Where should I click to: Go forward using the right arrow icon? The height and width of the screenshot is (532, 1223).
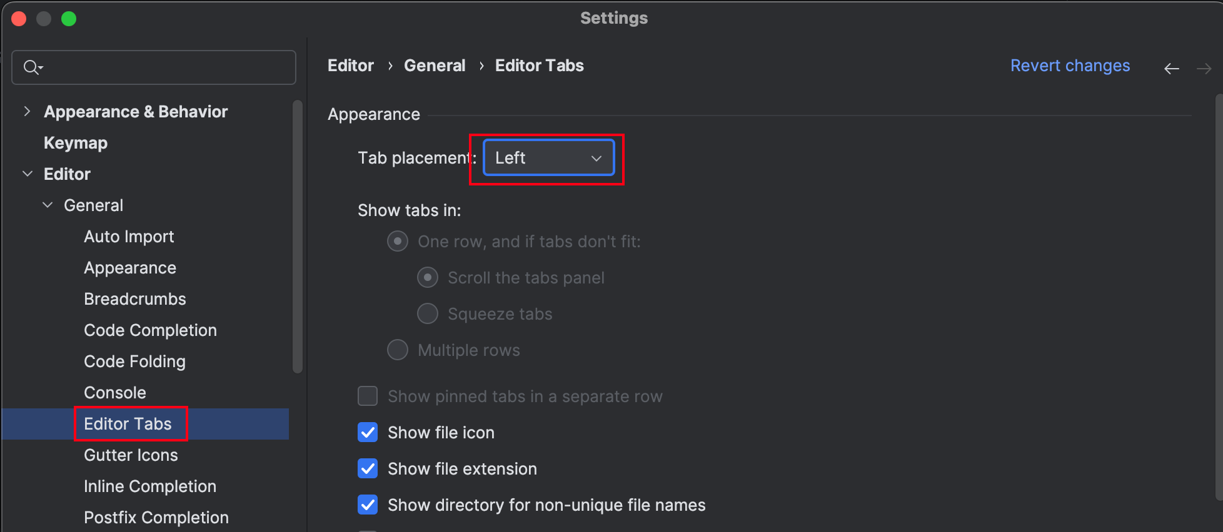(1204, 68)
